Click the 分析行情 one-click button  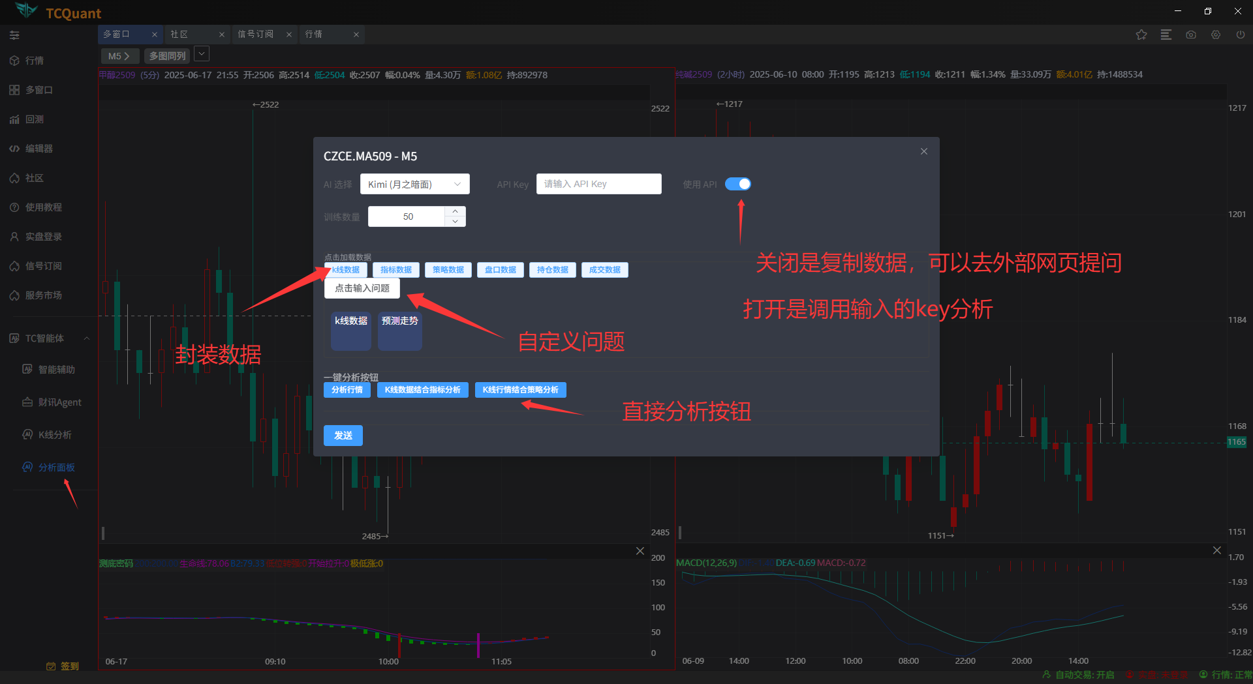click(x=347, y=390)
